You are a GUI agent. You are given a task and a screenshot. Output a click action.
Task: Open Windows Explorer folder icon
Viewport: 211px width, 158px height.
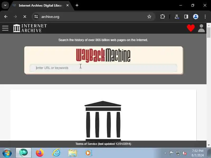point(73,153)
